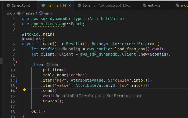Click the lightbulb quick-fix icon on line 14
188x118 pixels.
click(x=24, y=91)
